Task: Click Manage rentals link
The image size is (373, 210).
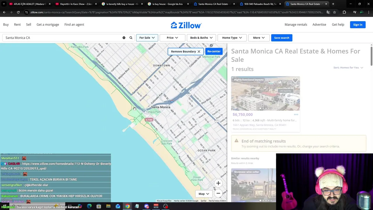Action: click(296, 24)
